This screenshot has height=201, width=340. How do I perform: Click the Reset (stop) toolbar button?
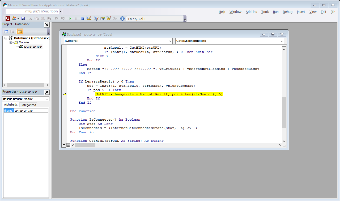pyautogui.click(x=82, y=19)
